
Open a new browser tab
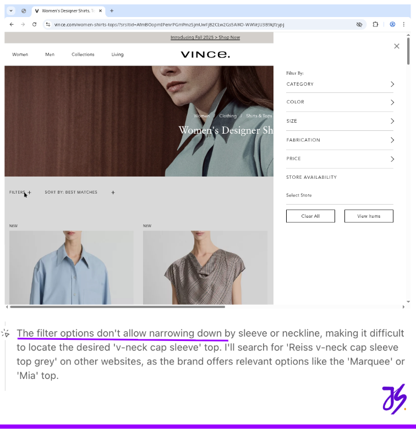[x=112, y=10]
